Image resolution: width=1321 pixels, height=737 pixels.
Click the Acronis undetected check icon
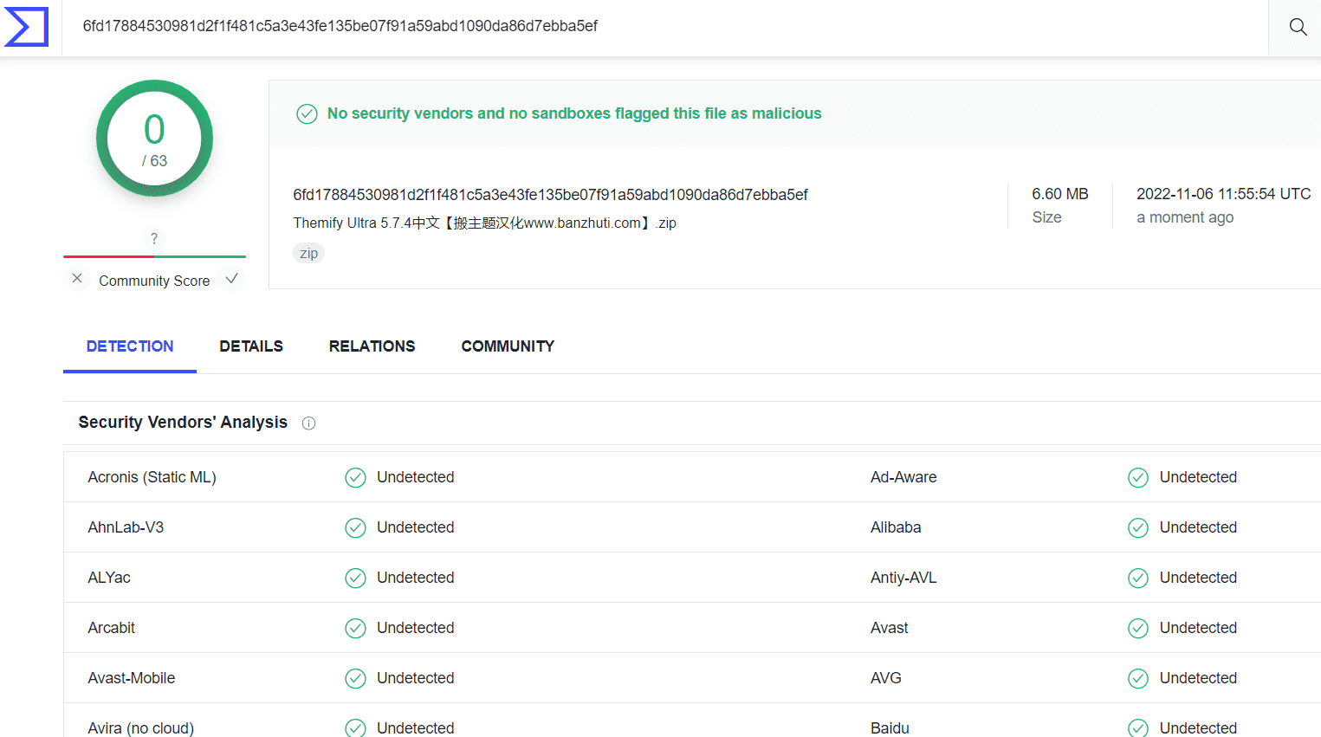[x=355, y=478]
